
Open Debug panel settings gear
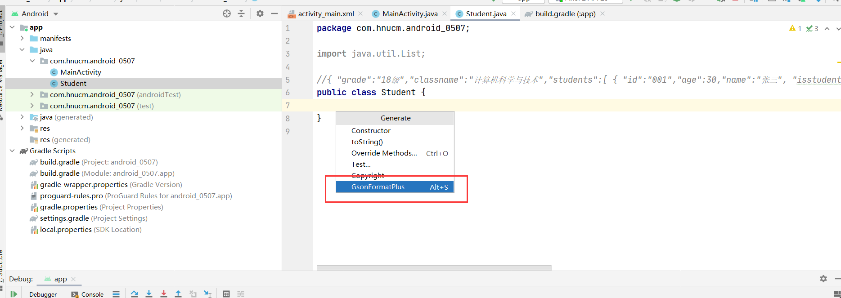click(823, 279)
